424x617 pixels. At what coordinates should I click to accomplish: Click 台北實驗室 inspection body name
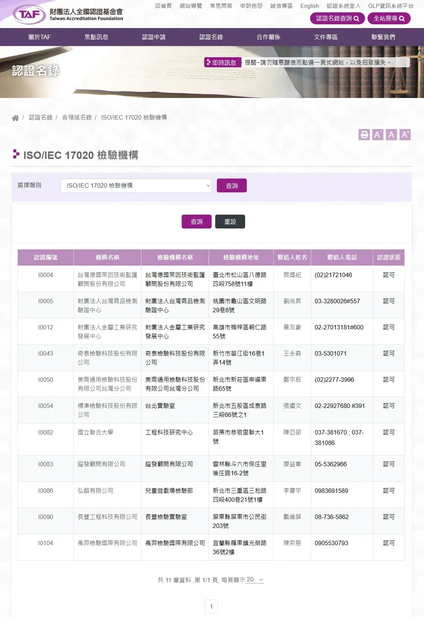click(x=160, y=406)
